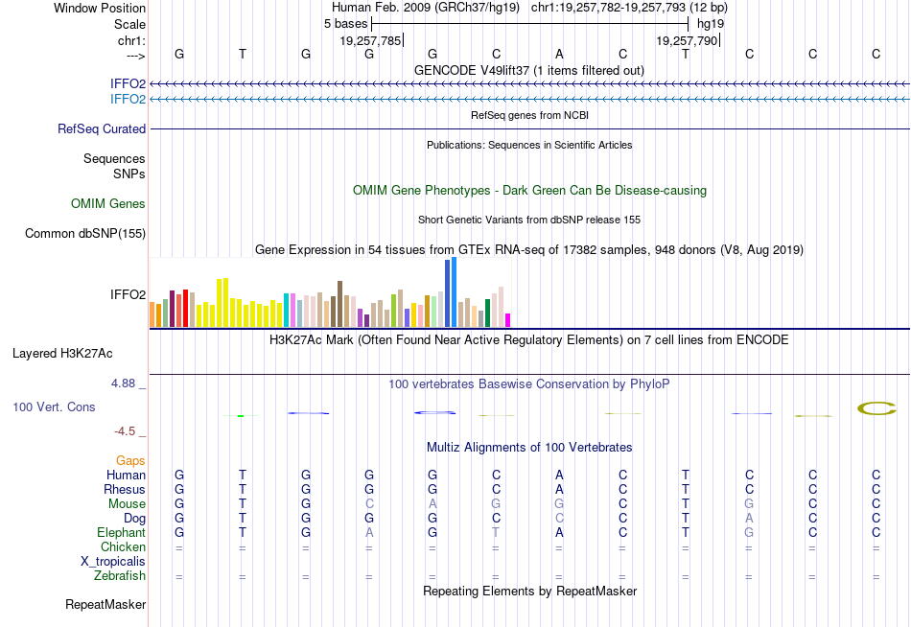Screen dimensions: 911x627
Task: Click the dark brown bar in the GTEx chart
Action: [x=339, y=304]
